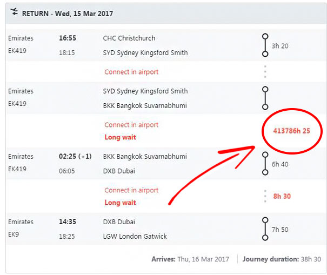Click the circled 413786h 25 wait time
Viewport: 327px width, 275px height.
pos(291,131)
